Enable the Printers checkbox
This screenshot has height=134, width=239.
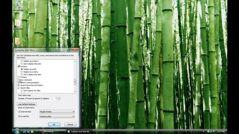[x=19, y=77]
